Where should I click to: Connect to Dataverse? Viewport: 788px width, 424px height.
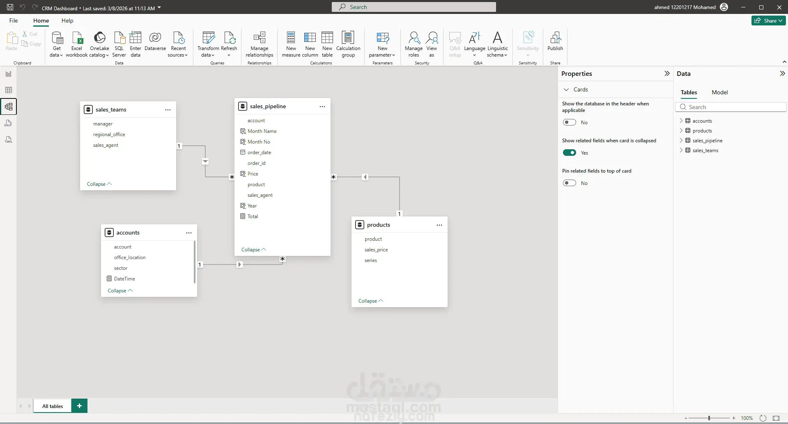[155, 41]
